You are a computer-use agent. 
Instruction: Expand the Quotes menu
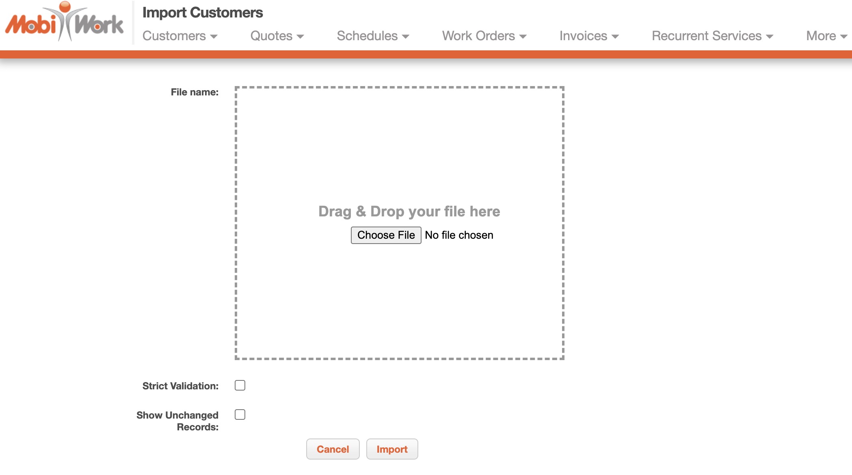tap(277, 36)
